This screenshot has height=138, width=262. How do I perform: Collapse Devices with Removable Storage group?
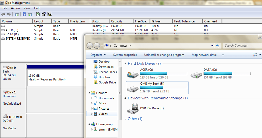(x=125, y=98)
